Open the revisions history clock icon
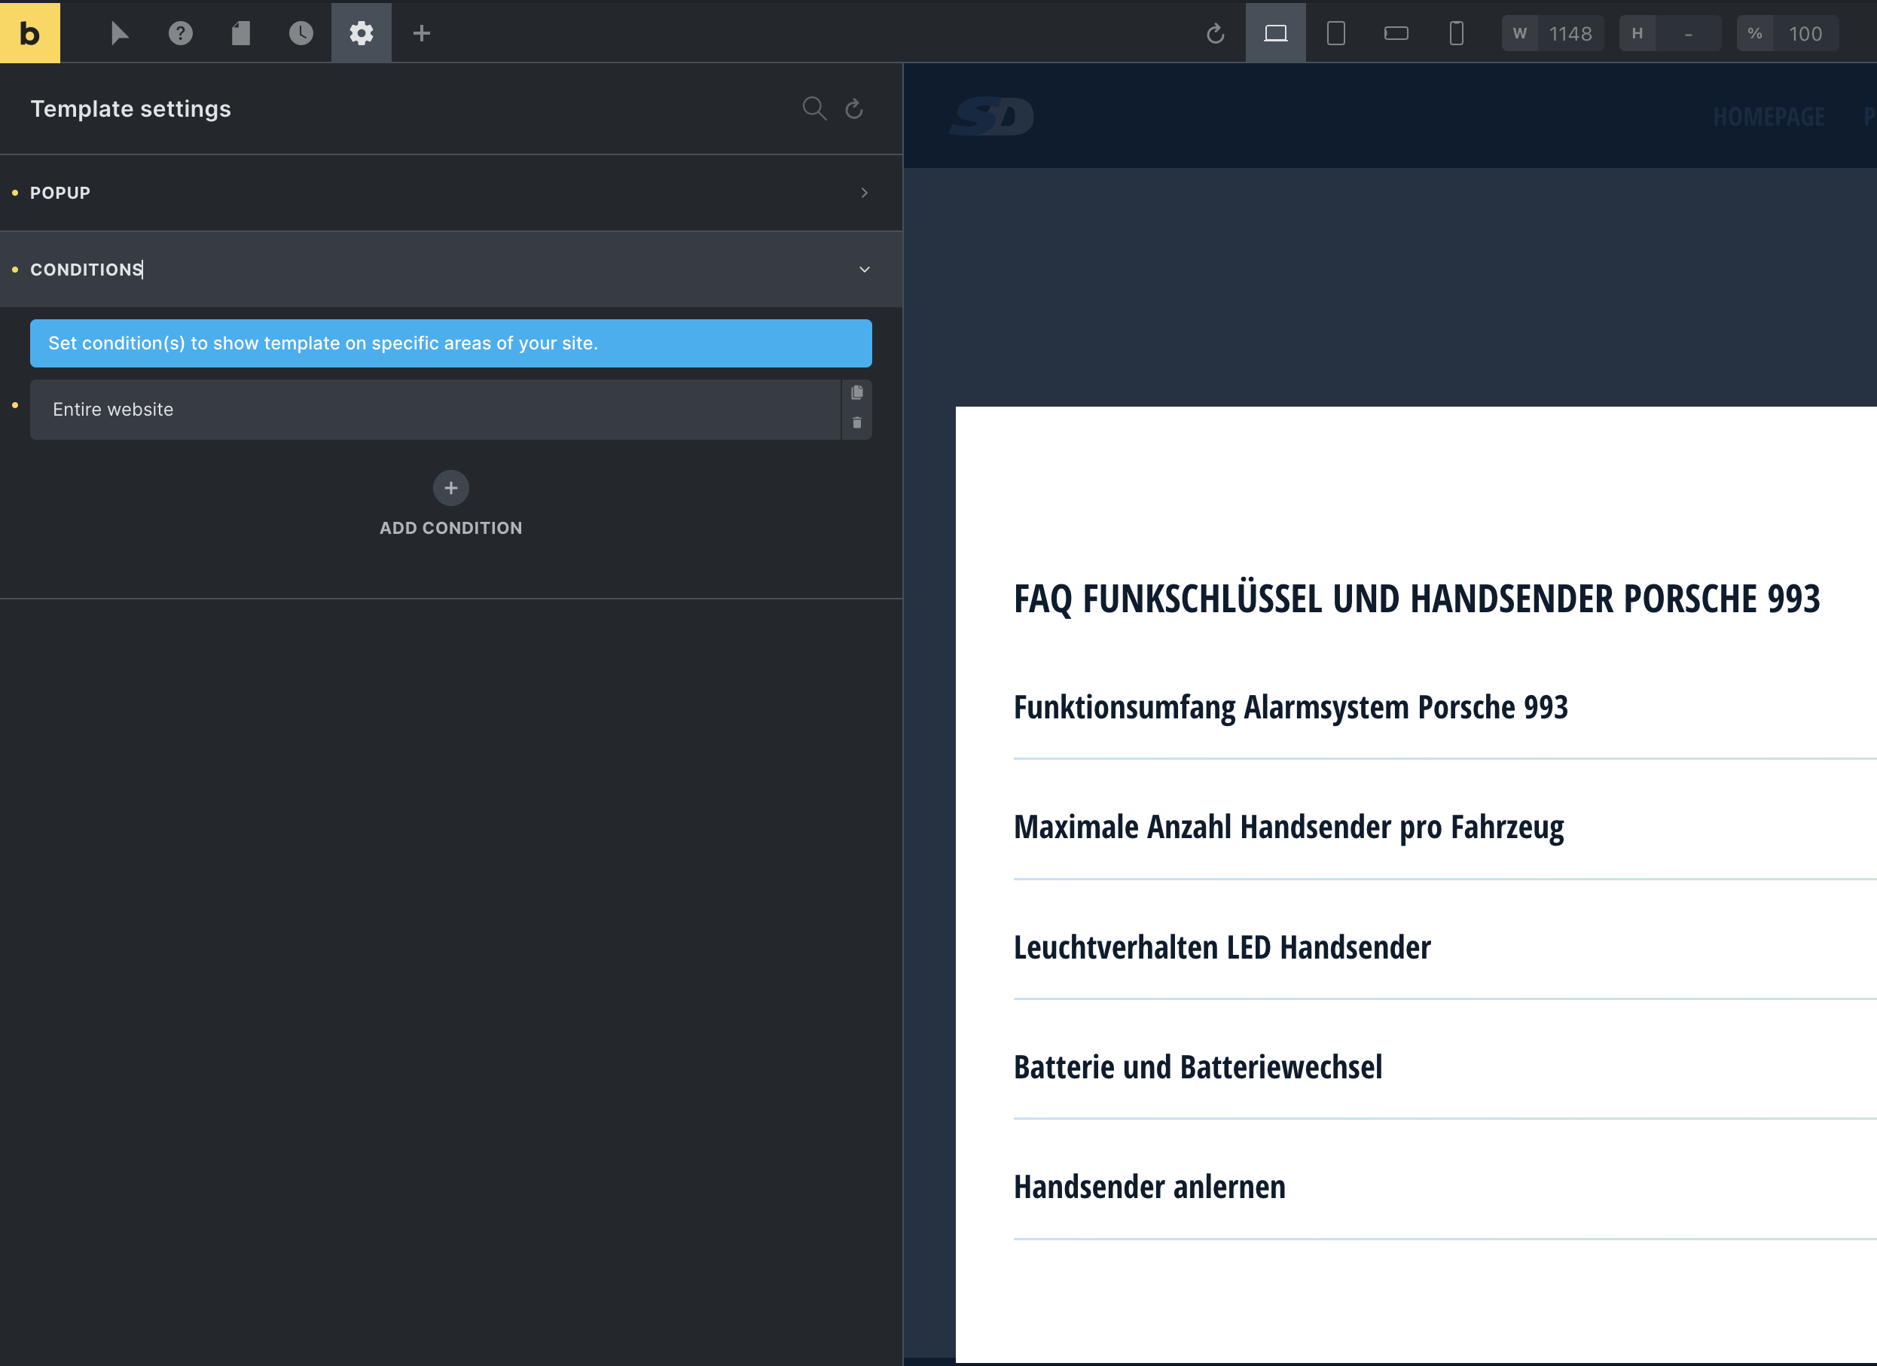 pos(301,33)
